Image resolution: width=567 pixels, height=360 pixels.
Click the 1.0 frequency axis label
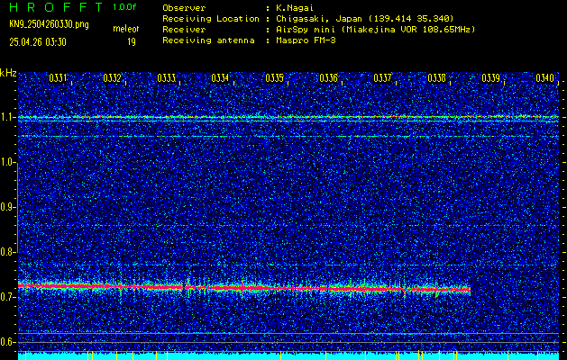7,163
